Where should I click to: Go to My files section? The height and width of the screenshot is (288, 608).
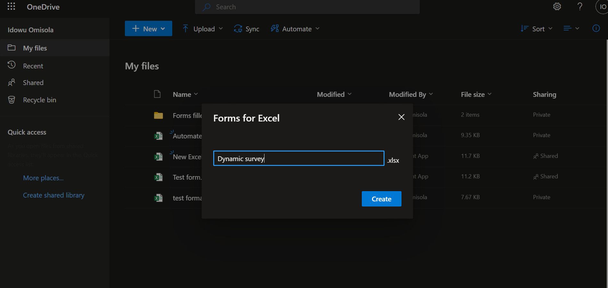pyautogui.click(x=34, y=48)
